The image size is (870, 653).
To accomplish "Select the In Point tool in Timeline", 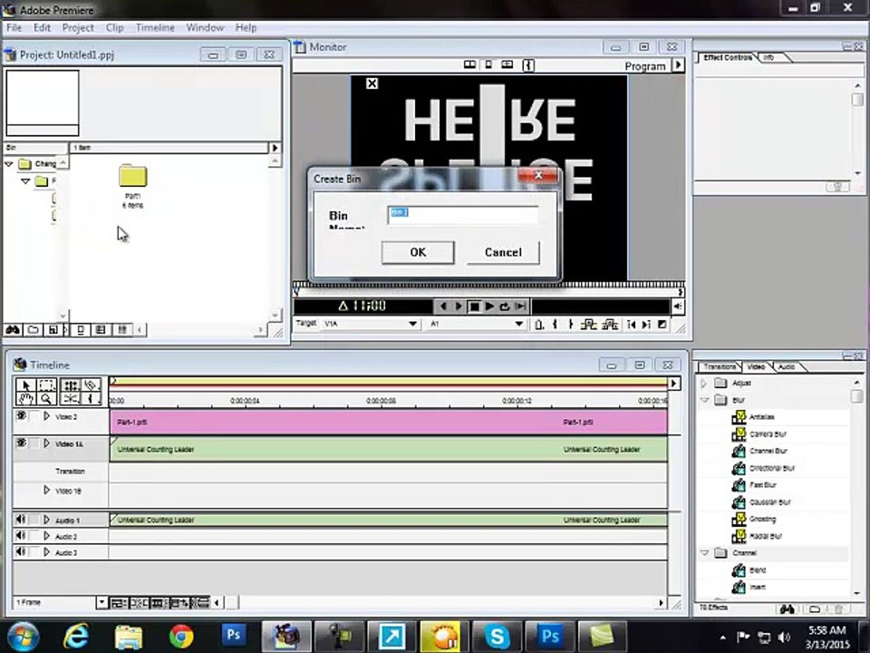I will coord(91,398).
